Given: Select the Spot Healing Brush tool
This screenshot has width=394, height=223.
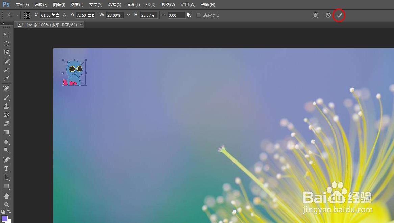Looking at the screenshot, I should point(6,89).
